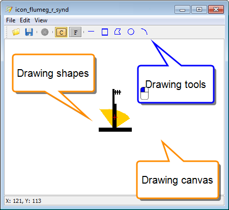
Task: Click the application icon in title bar
Action: [x=9, y=9]
